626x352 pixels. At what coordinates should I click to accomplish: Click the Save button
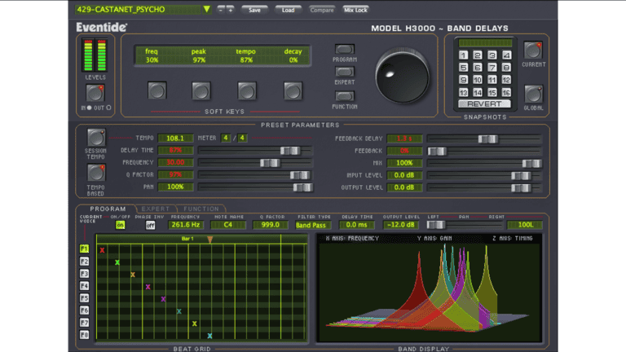click(x=254, y=10)
